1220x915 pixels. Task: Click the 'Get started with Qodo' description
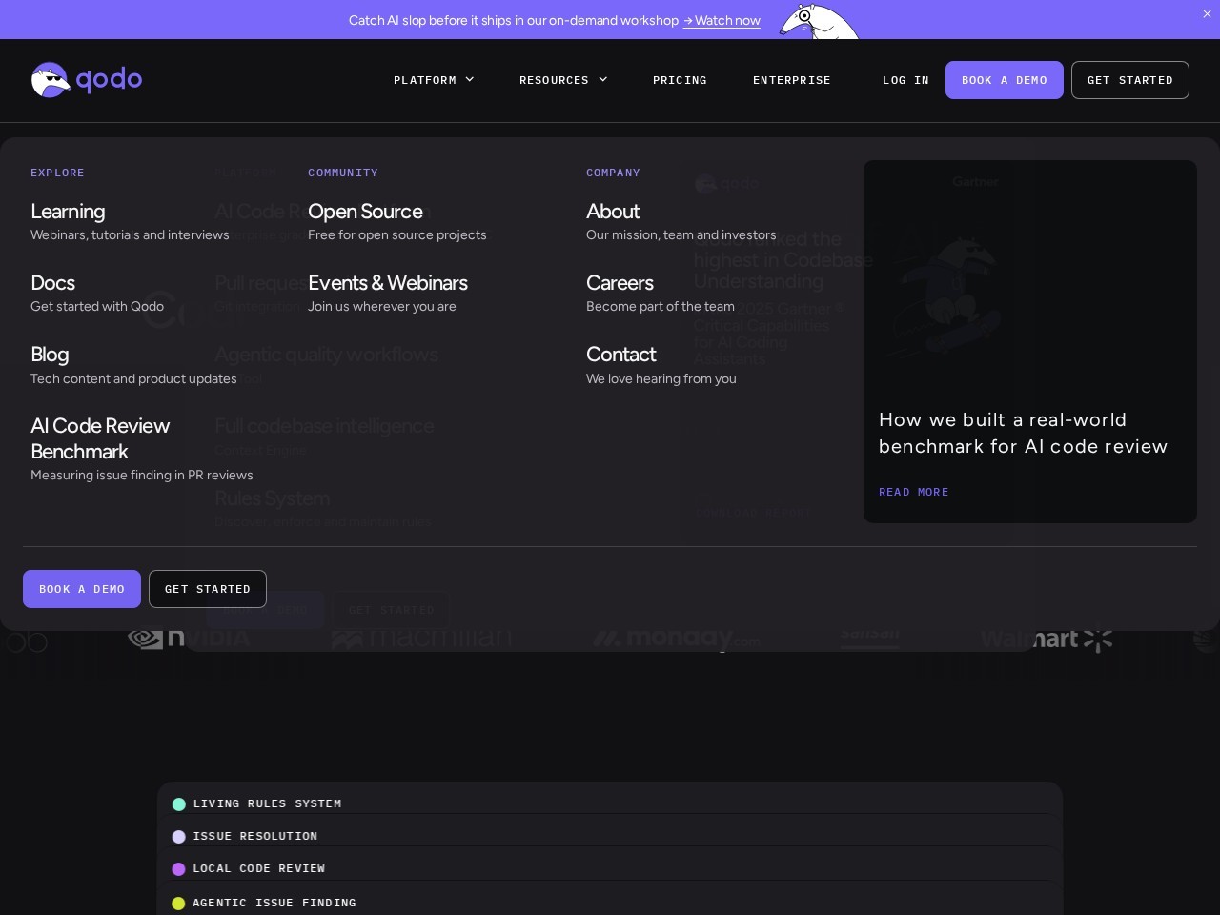(x=97, y=306)
